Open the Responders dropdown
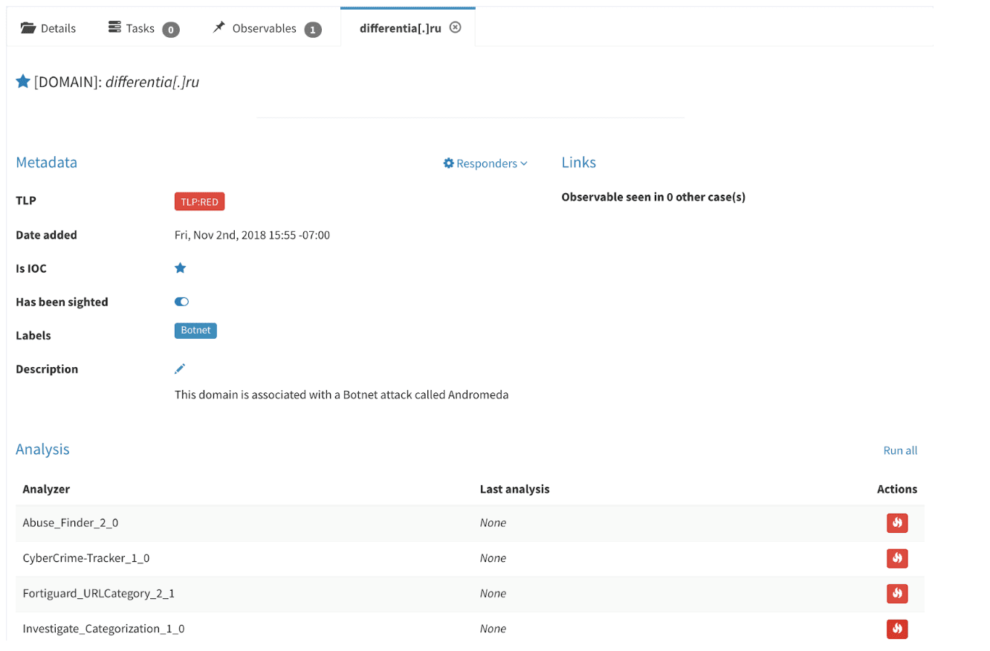This screenshot has height=651, width=990. click(485, 163)
